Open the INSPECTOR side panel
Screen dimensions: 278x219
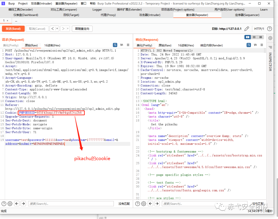pos(270,62)
